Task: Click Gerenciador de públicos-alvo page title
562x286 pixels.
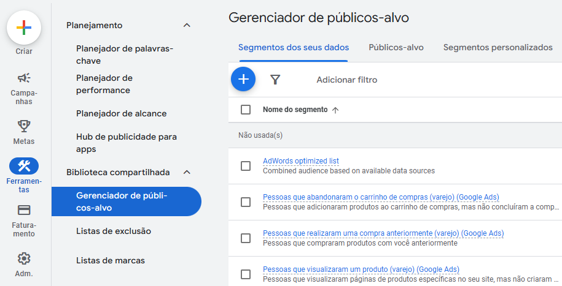Action: (319, 18)
